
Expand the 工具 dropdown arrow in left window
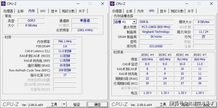pyautogui.click(x=64, y=105)
